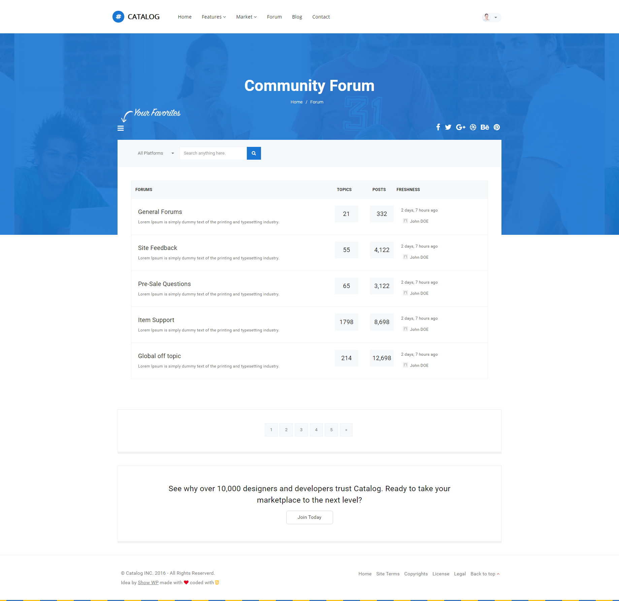Image resolution: width=619 pixels, height=601 pixels.
Task: Expand the Features menu
Action: [x=214, y=17]
